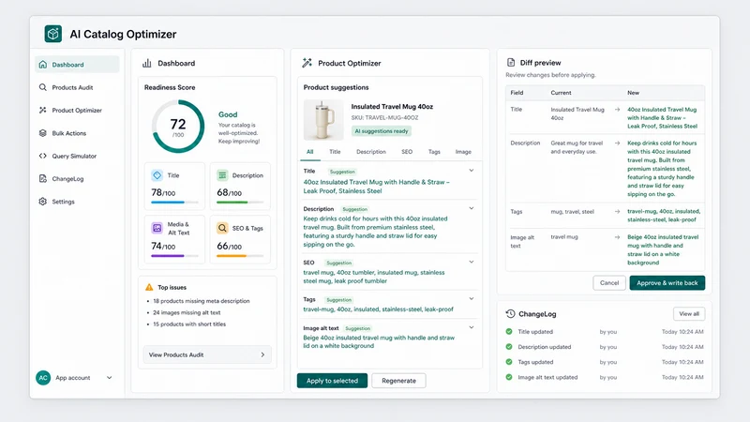Click Apply to selected button
The image size is (750, 422).
pyautogui.click(x=333, y=381)
